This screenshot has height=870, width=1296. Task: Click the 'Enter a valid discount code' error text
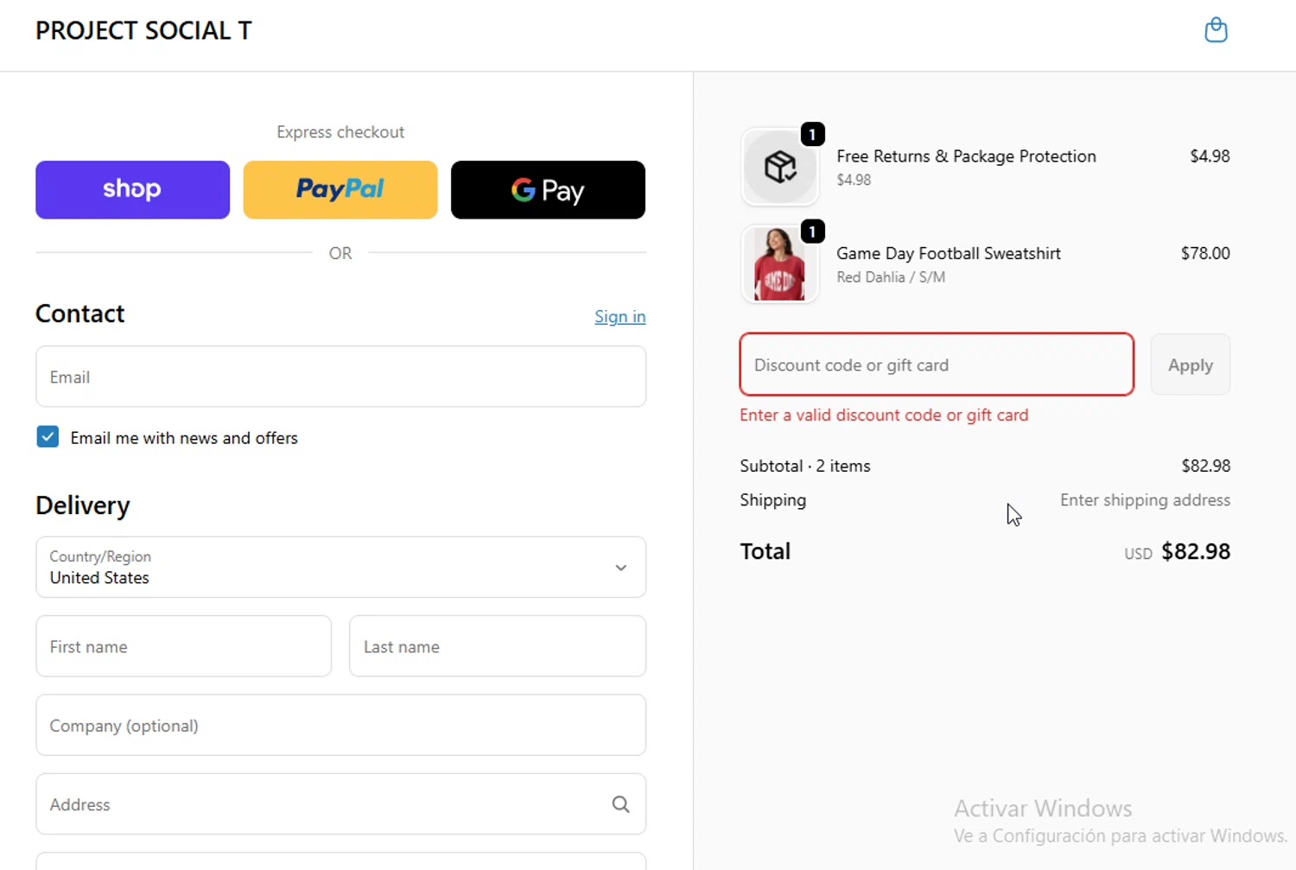click(884, 415)
